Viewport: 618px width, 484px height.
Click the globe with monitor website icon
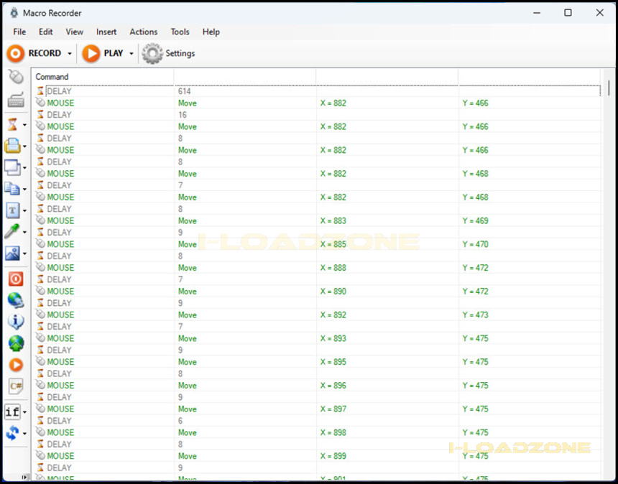click(16, 300)
